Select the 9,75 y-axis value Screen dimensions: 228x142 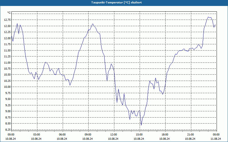point(8,93)
